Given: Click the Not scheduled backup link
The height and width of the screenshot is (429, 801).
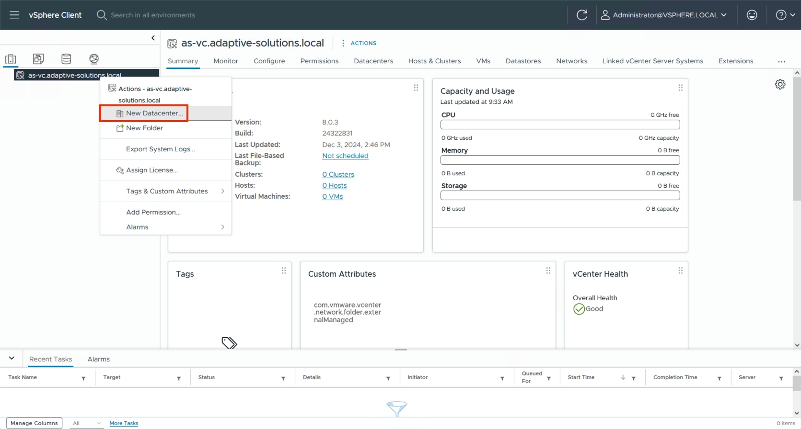Looking at the screenshot, I should tap(345, 156).
